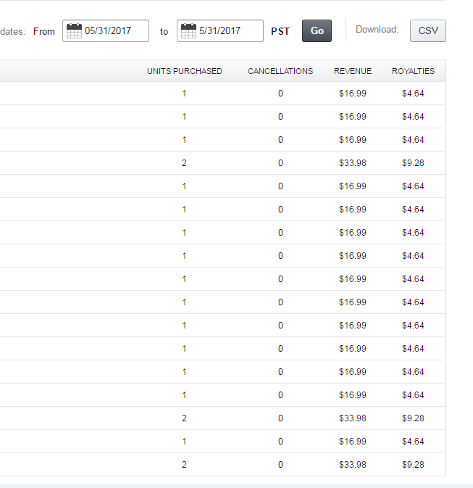Screen dimensions: 473x488
Task: Click the first $9.28 royalties cell
Action: 413,163
